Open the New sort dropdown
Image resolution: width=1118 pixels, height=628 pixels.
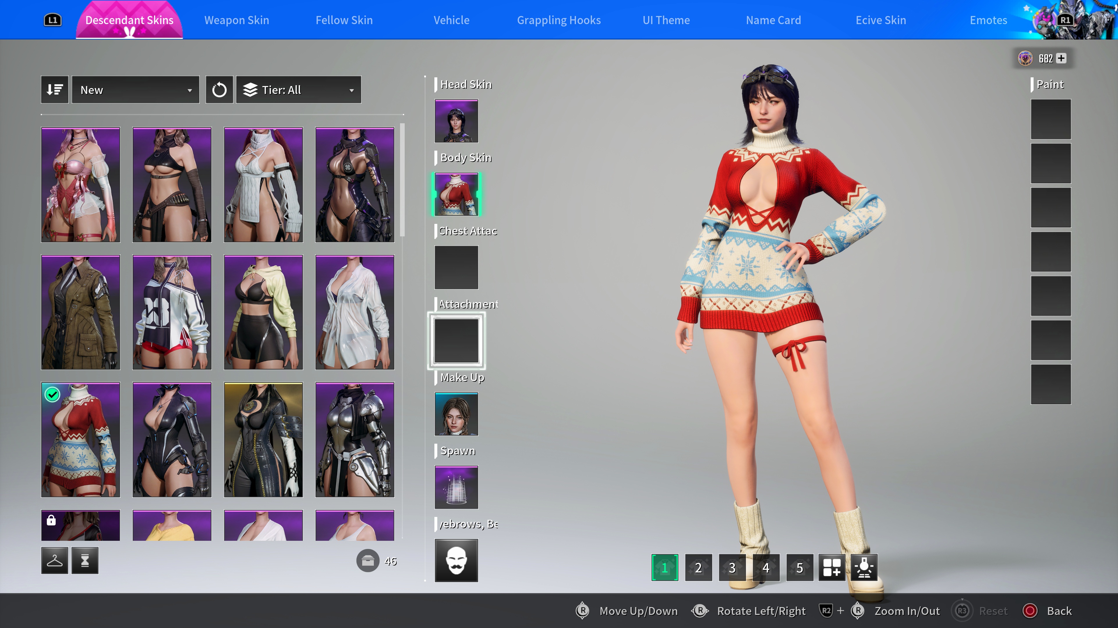pyautogui.click(x=135, y=90)
